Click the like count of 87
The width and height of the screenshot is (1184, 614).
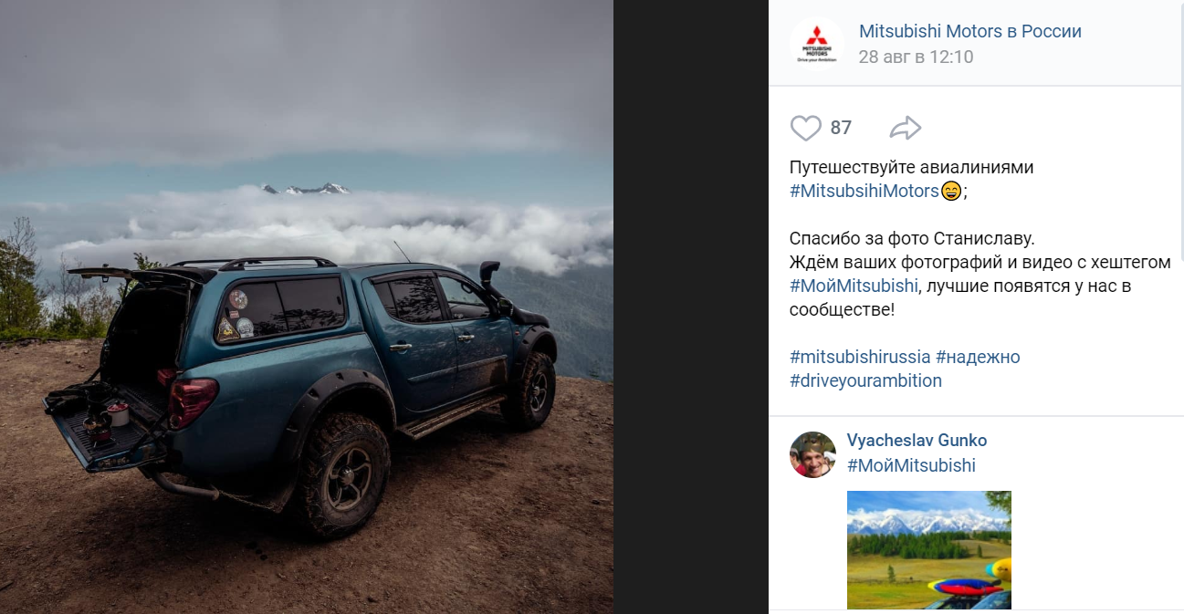pos(841,128)
